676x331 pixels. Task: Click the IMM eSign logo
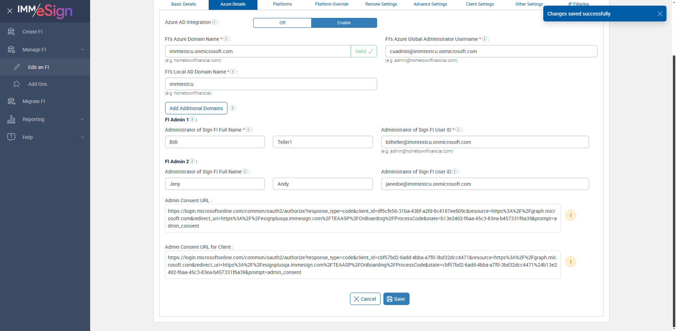[45, 11]
